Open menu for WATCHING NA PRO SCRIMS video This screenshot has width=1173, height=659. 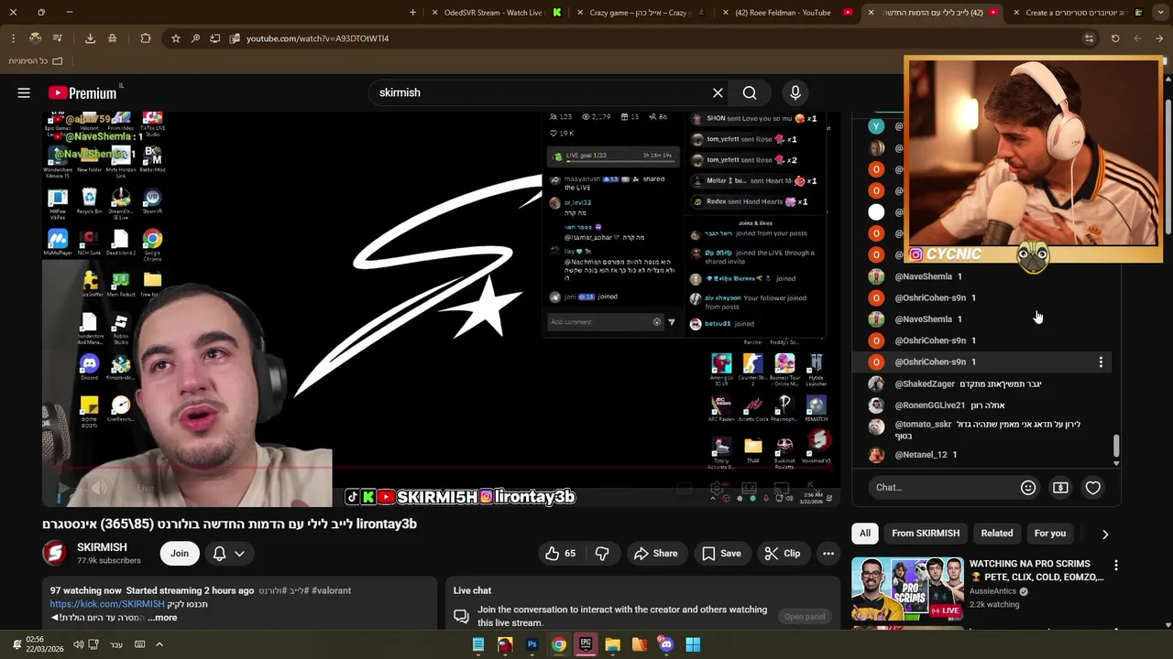(x=1115, y=566)
